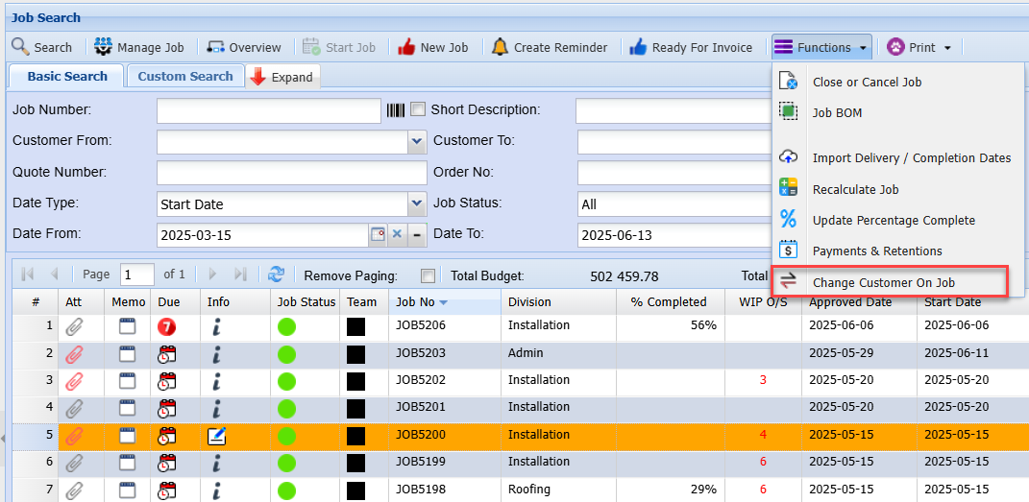Open the Date Type dropdown
The height and width of the screenshot is (502, 1029).
point(417,203)
